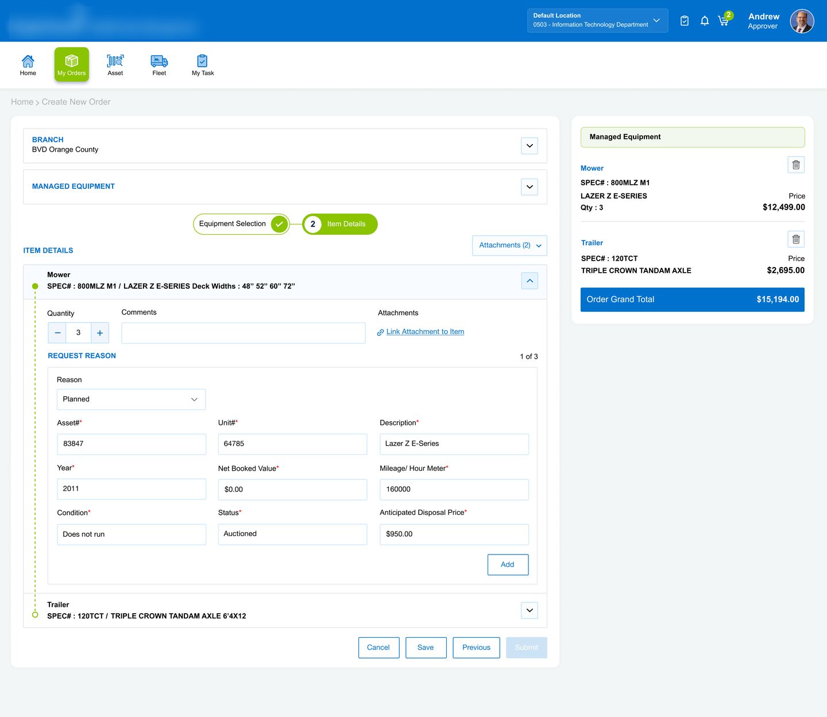Open the Default Location dropdown

pyautogui.click(x=597, y=21)
